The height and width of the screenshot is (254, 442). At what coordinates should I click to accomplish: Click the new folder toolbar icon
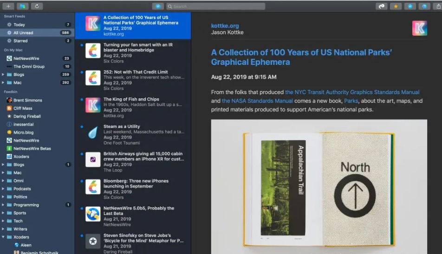point(22,6)
